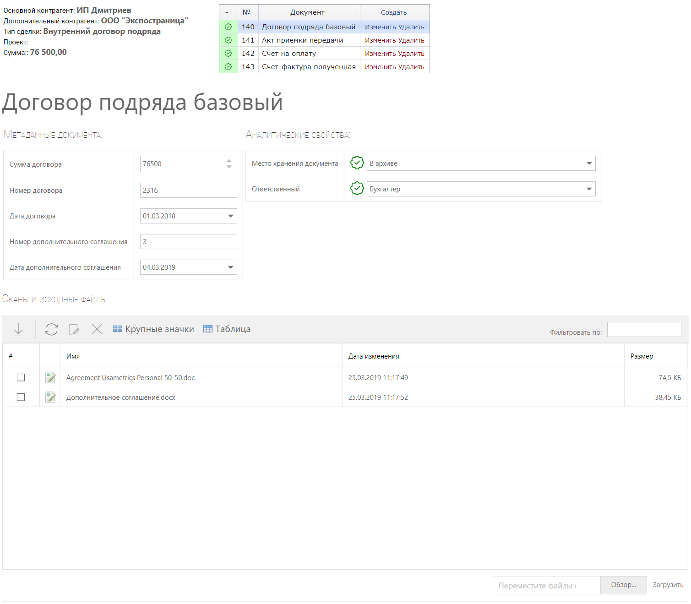Click green check icon beside Место хранения документа

click(357, 163)
